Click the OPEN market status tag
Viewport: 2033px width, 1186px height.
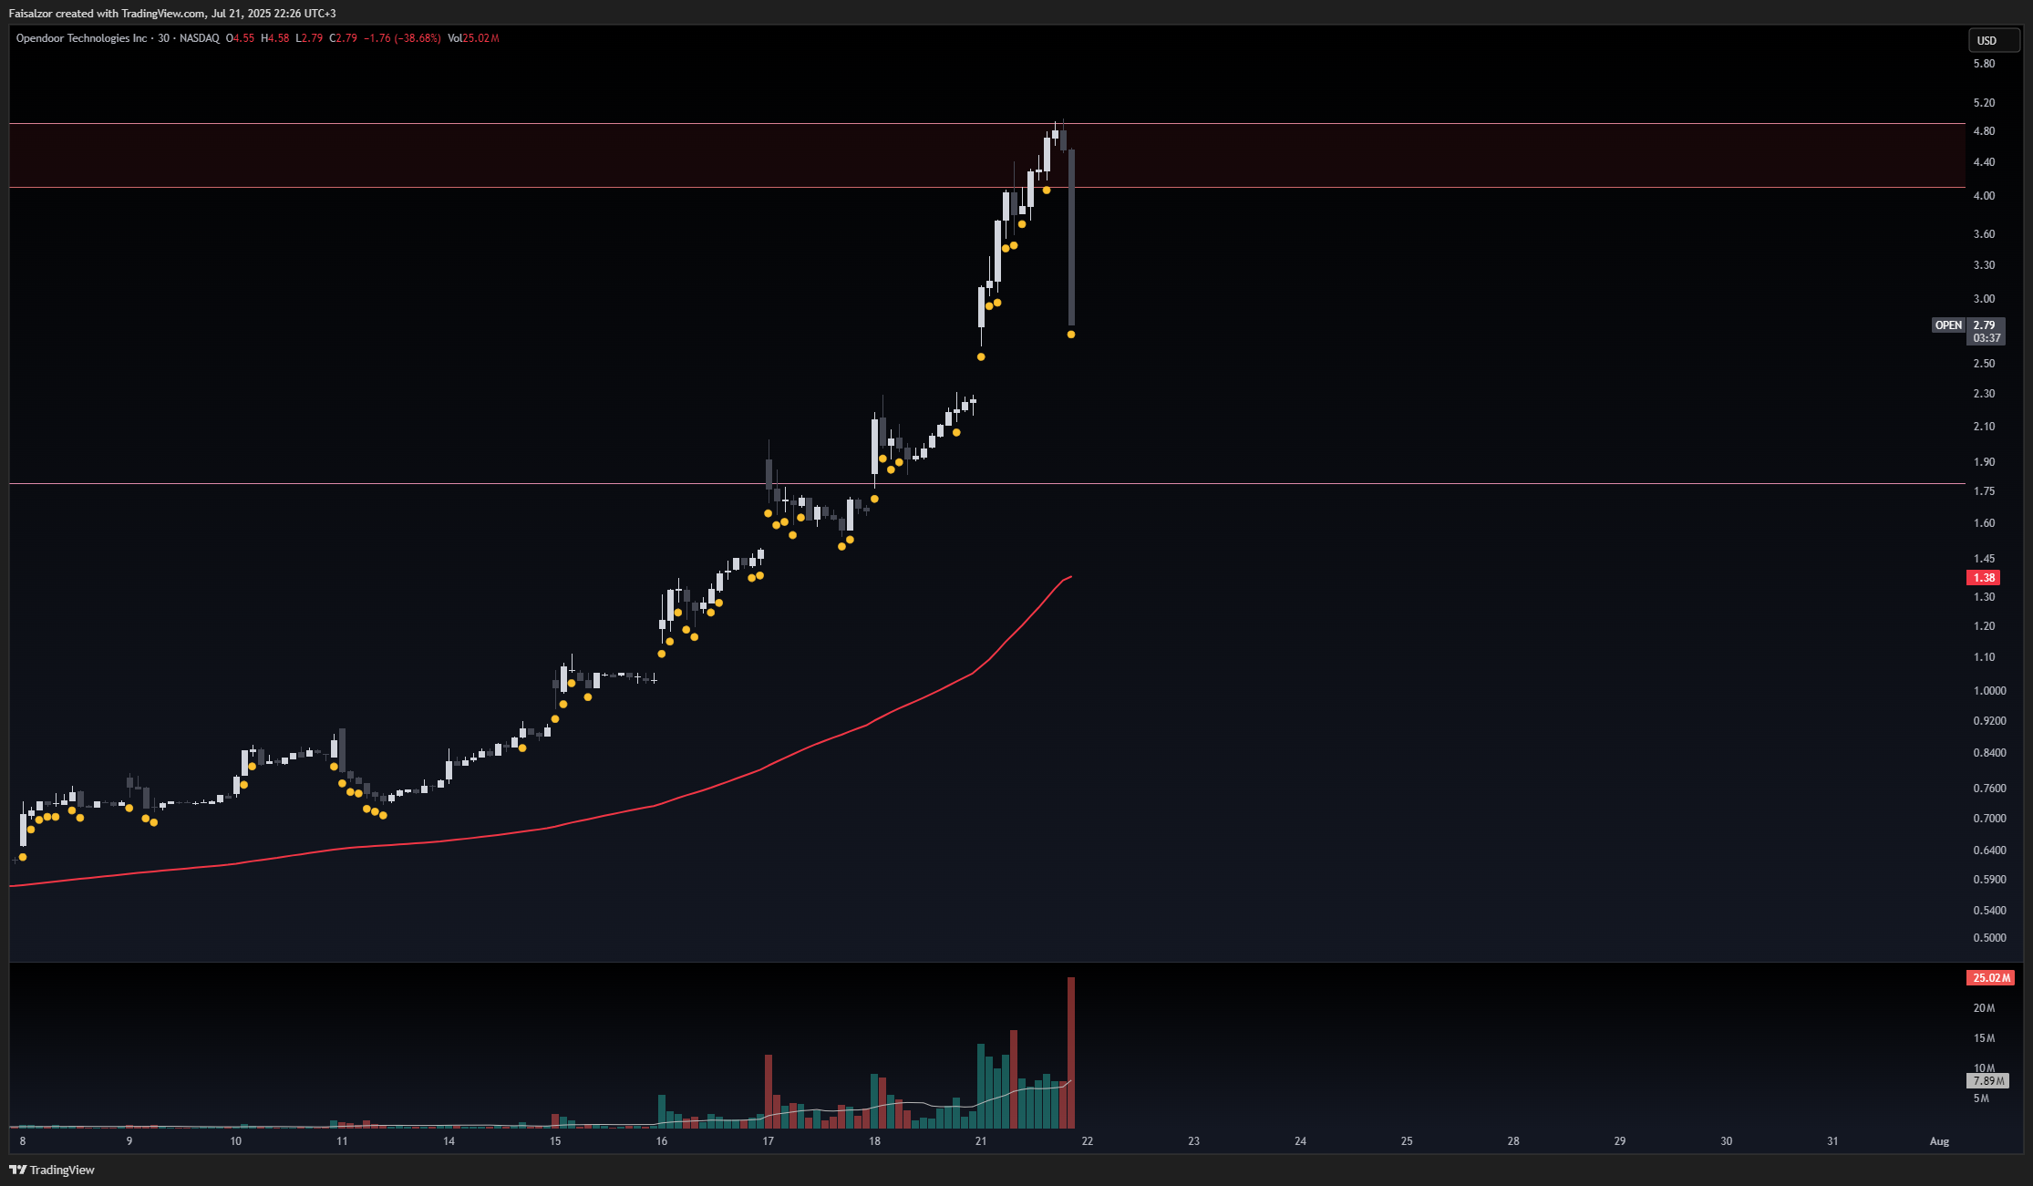1948,325
